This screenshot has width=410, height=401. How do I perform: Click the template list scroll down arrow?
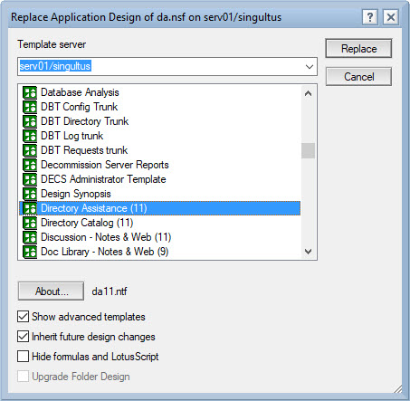tap(308, 252)
